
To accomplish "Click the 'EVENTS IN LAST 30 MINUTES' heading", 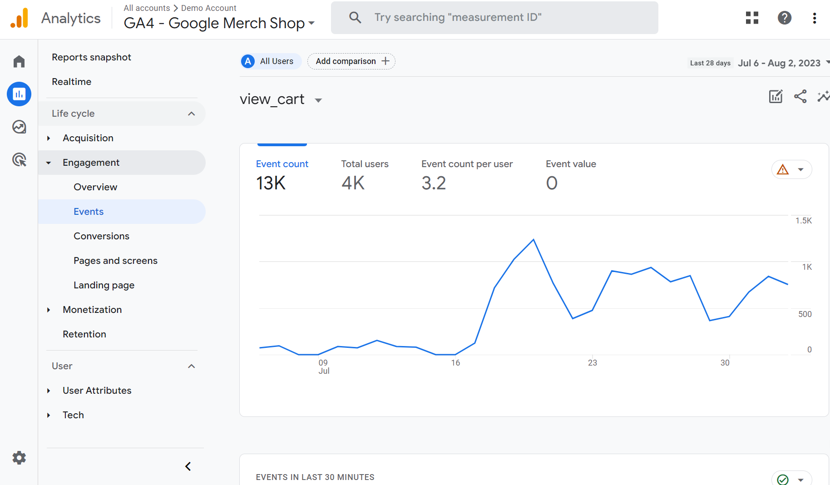I will (x=315, y=477).
